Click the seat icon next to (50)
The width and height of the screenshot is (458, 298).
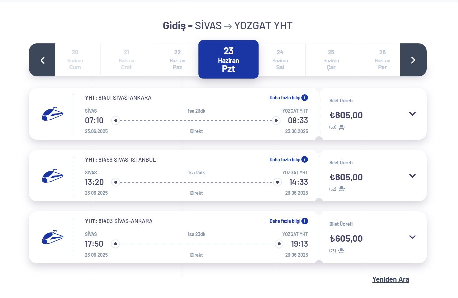click(x=341, y=127)
